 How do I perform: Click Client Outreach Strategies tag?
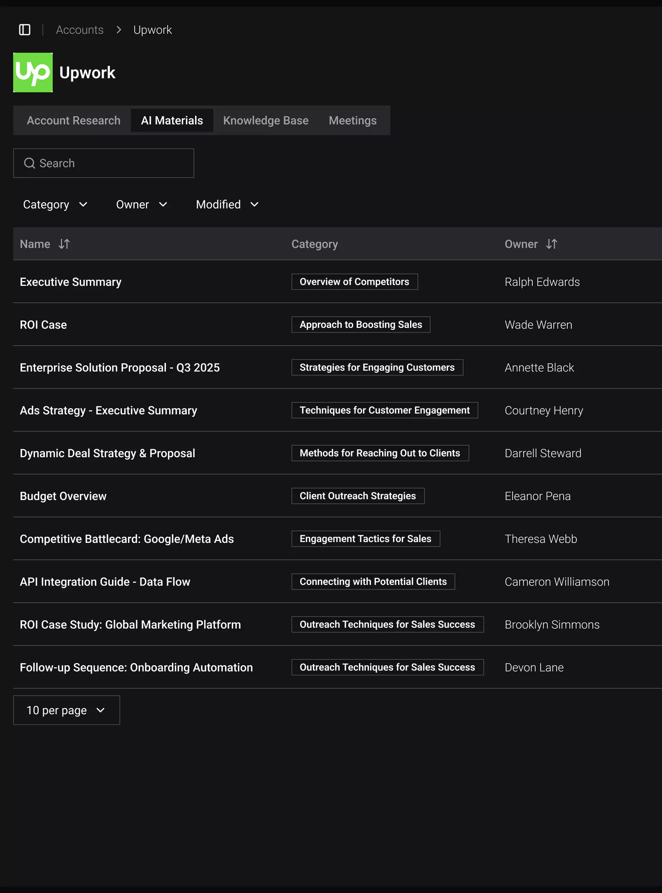[x=358, y=496]
